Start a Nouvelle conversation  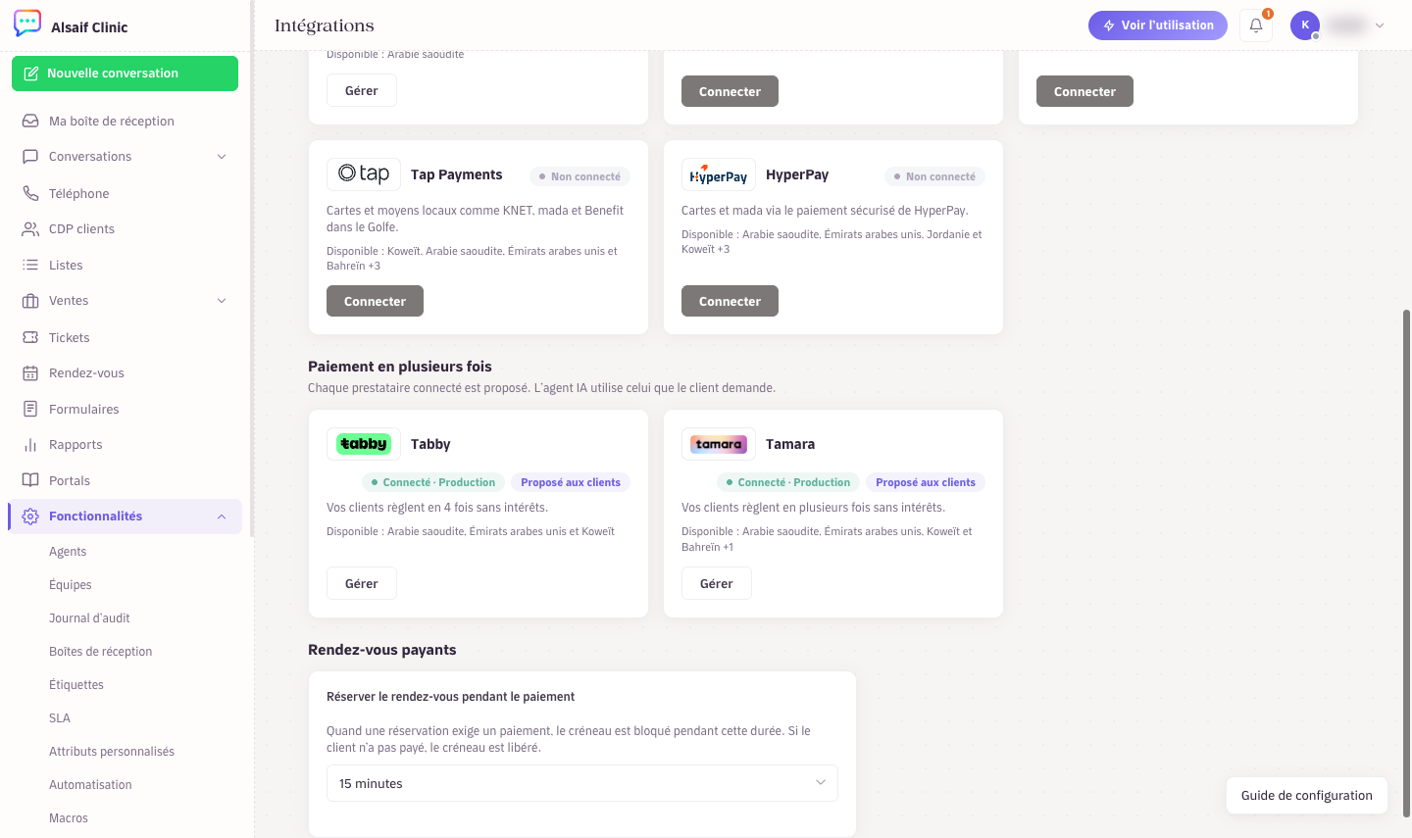pyautogui.click(x=125, y=74)
